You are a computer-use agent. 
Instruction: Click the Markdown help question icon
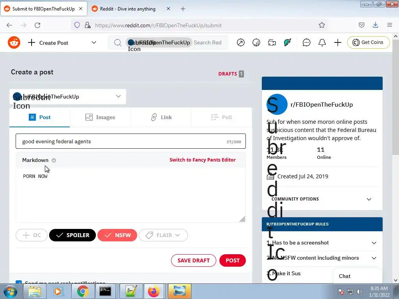point(54,160)
